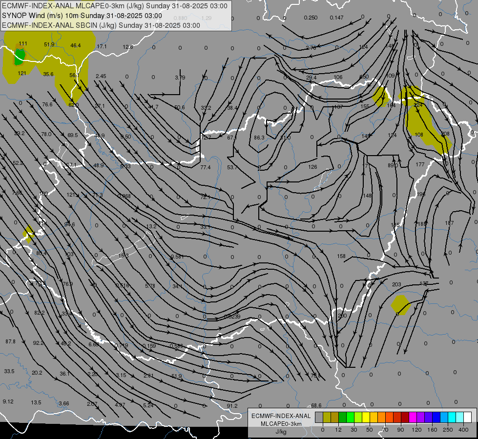Select the legend label MLCAPE0-3km

click(281, 424)
